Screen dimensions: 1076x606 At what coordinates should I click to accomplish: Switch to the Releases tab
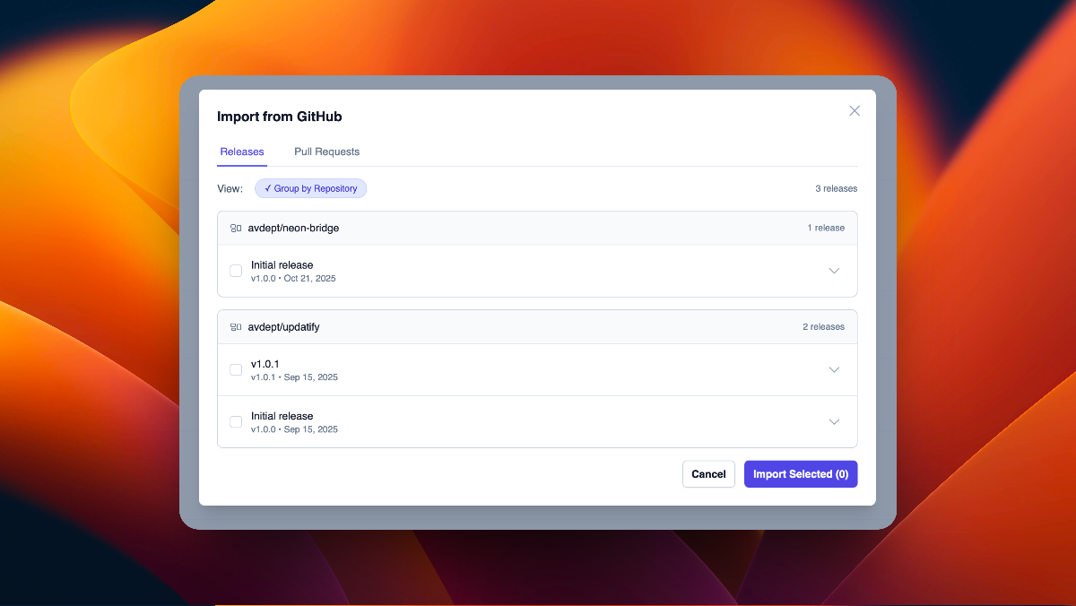[242, 151]
